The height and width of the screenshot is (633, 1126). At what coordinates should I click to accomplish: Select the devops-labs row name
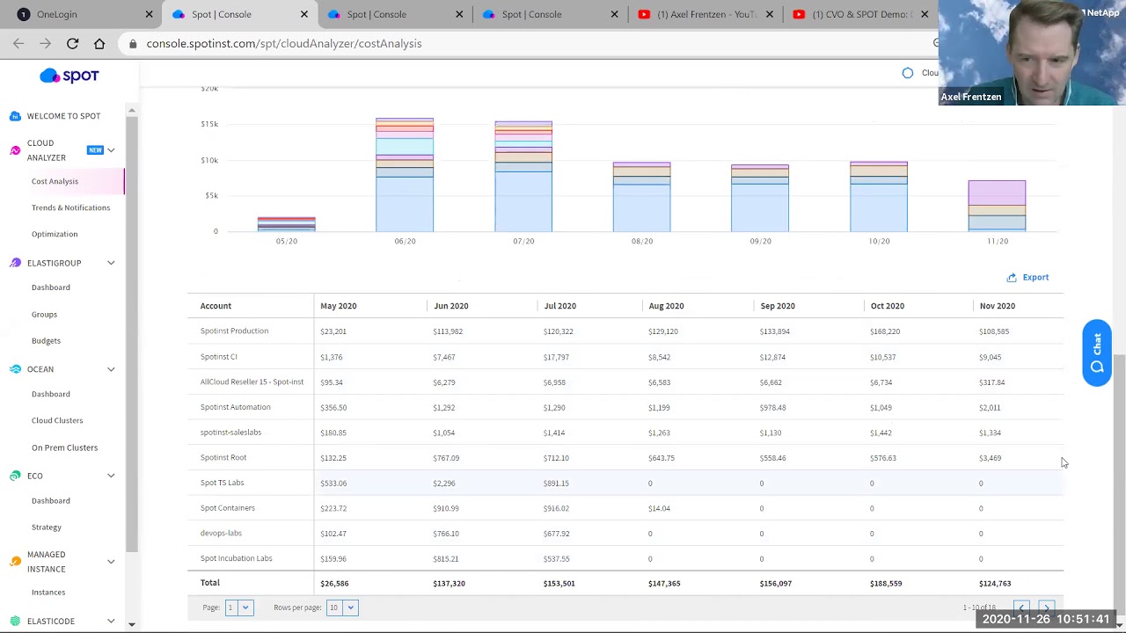point(221,533)
